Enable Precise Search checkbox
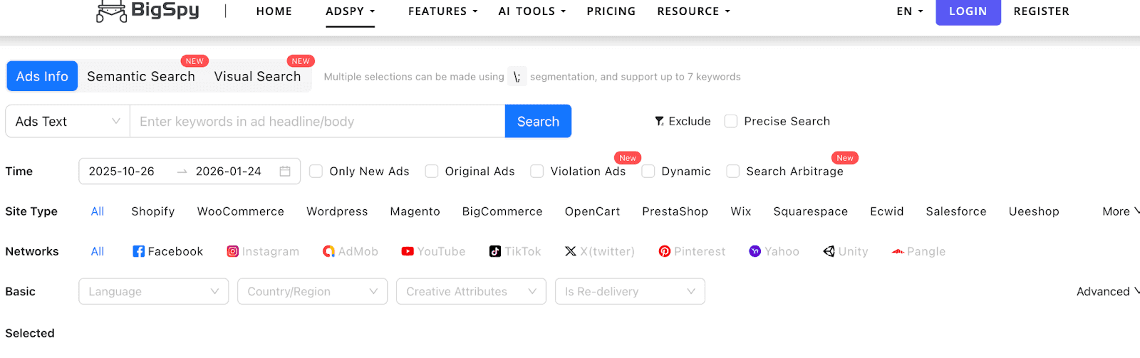 731,121
